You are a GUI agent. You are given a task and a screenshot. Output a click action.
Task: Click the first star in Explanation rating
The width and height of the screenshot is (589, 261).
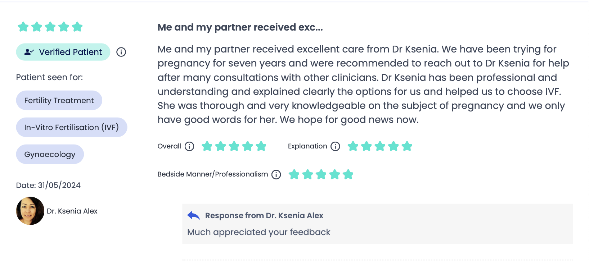coord(353,146)
